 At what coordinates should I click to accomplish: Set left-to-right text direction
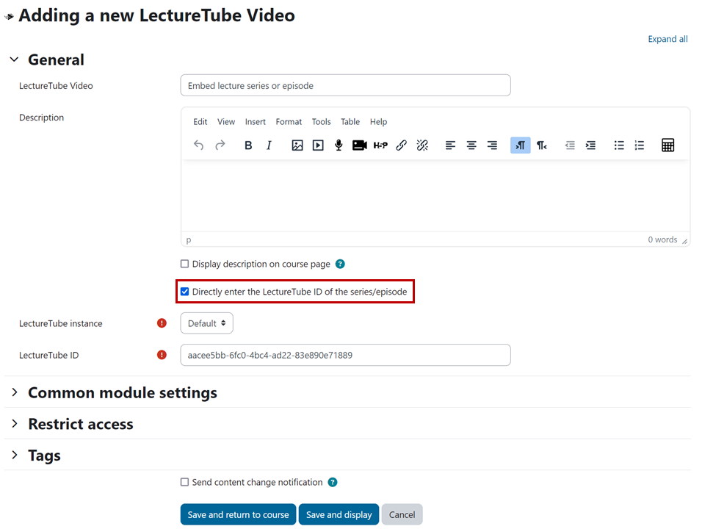coord(520,145)
